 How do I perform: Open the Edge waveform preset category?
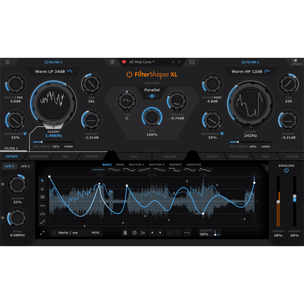[120, 165]
